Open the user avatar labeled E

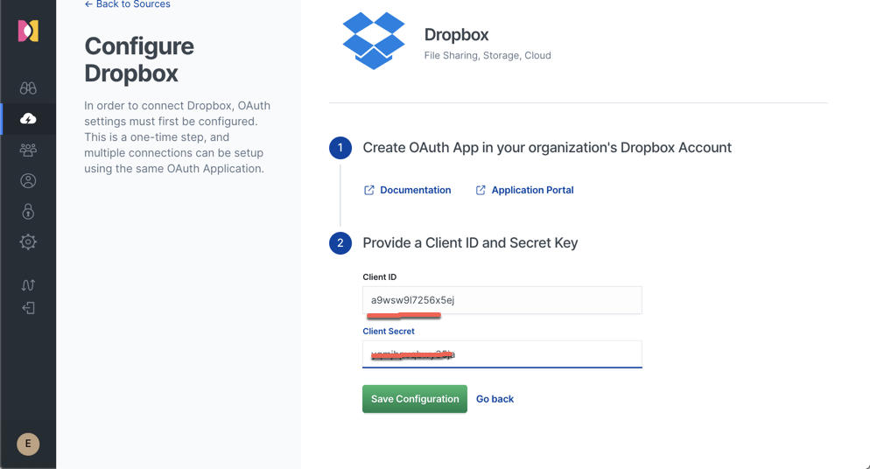coord(28,444)
